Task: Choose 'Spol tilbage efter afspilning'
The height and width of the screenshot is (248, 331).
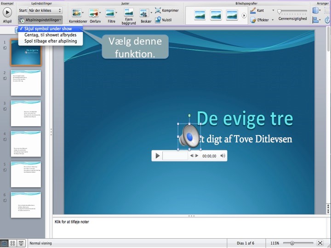Action: [51, 41]
